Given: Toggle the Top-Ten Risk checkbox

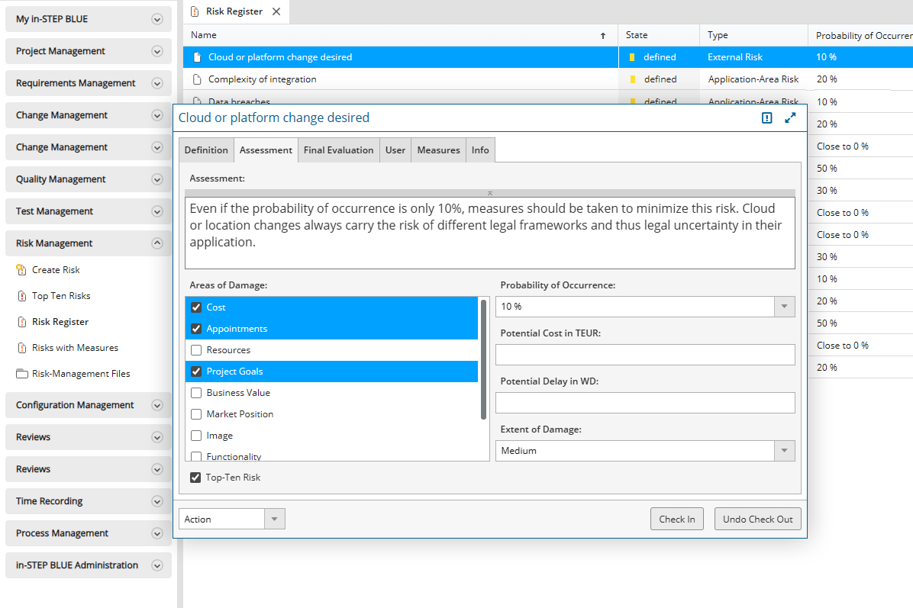Looking at the screenshot, I should point(195,478).
